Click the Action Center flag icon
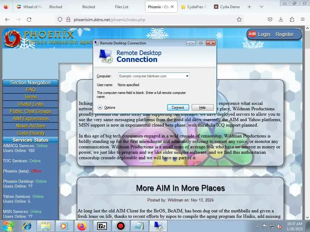 (x=265, y=226)
